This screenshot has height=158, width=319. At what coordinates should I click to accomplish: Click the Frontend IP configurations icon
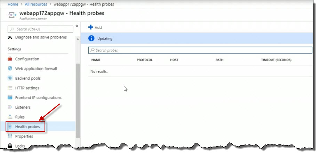(10, 97)
